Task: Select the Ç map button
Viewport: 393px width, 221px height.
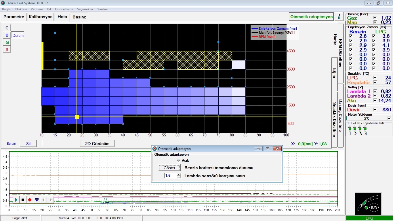Action: [7, 28]
